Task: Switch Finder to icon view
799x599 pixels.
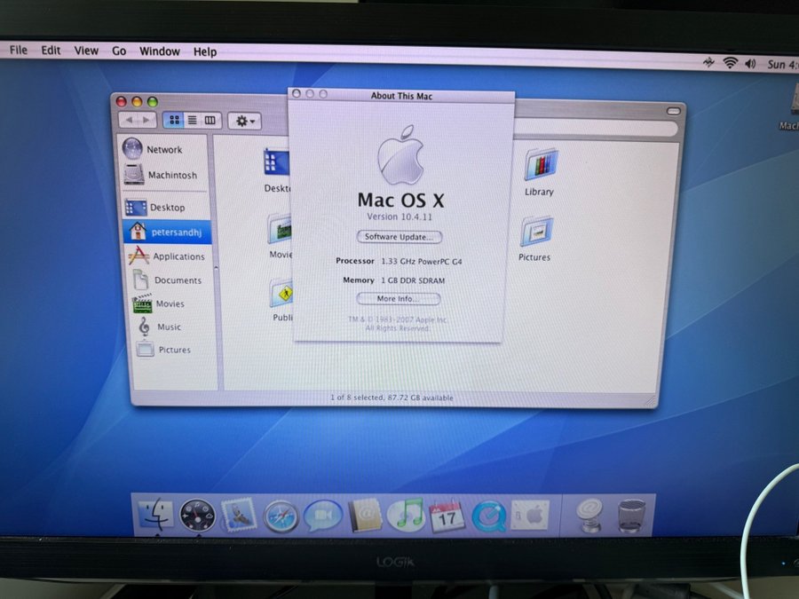Action: tap(174, 120)
